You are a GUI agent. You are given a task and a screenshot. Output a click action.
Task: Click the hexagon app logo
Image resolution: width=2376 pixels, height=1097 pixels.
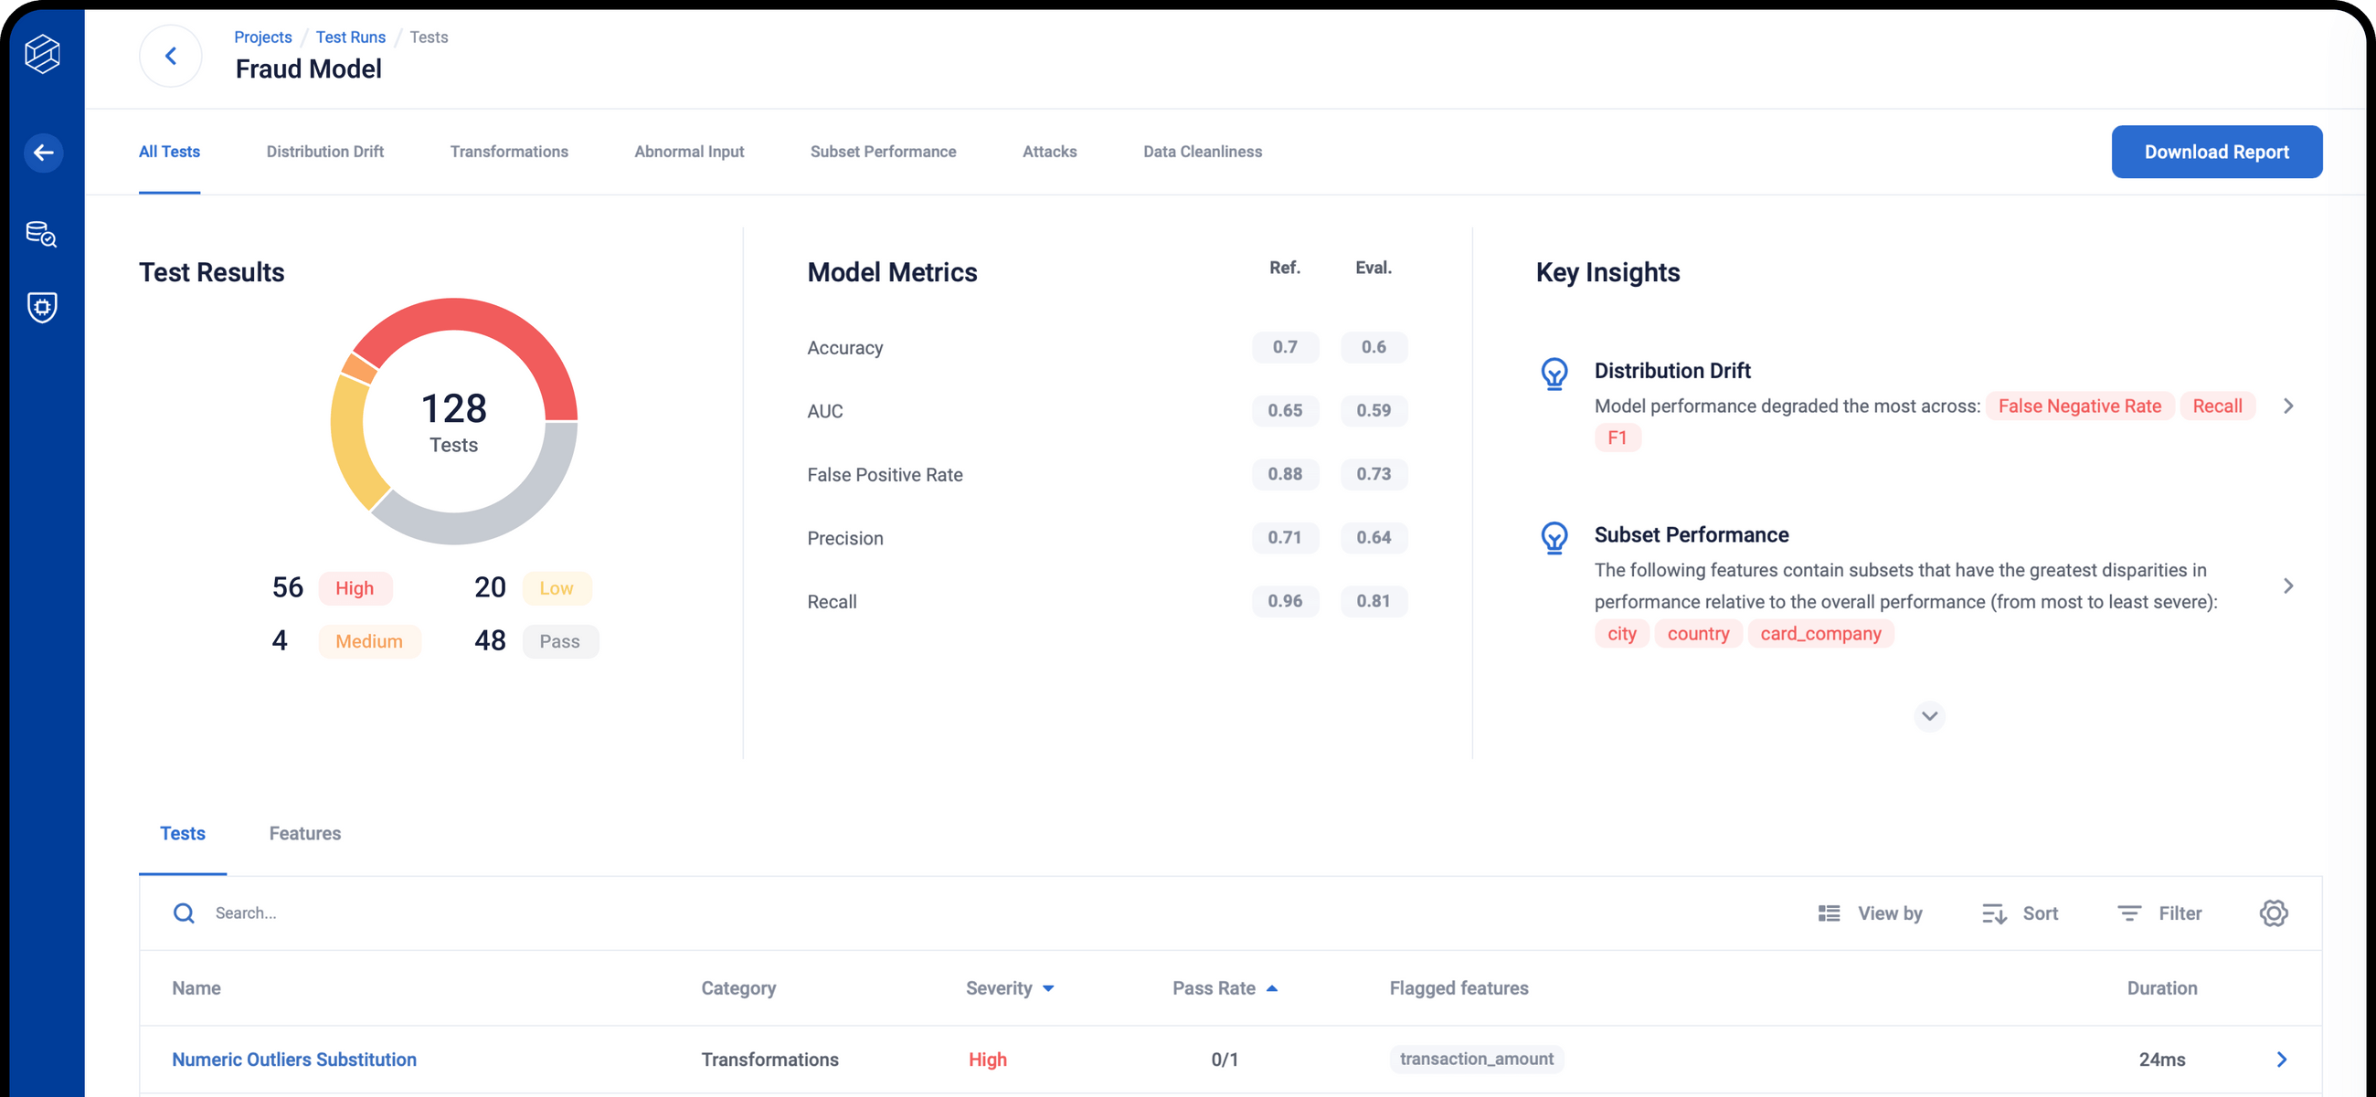point(42,56)
